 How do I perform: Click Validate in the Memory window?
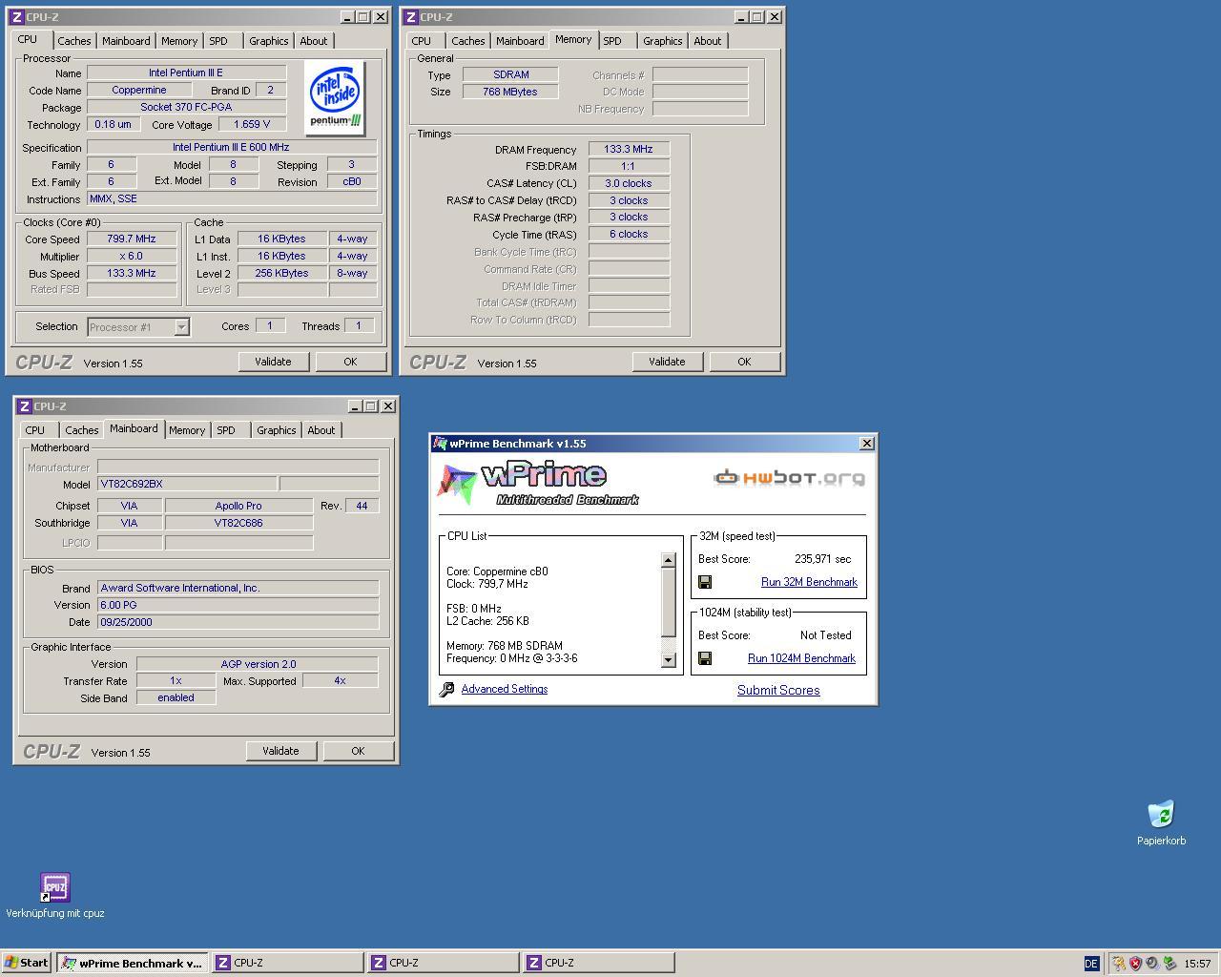pos(667,362)
